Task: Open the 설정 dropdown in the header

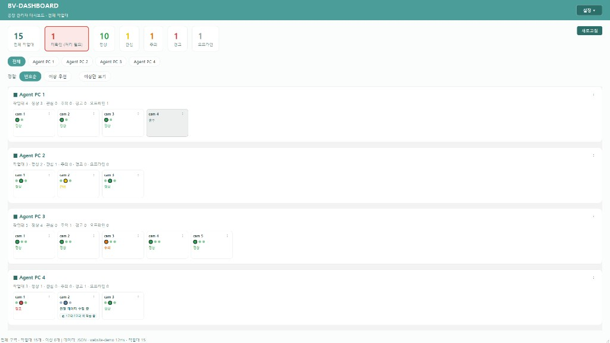Action: click(x=589, y=11)
